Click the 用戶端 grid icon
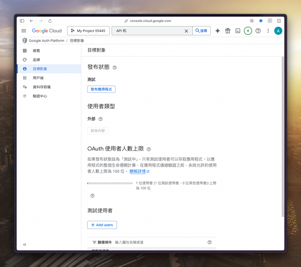This screenshot has width=301, height=267. click(25, 78)
